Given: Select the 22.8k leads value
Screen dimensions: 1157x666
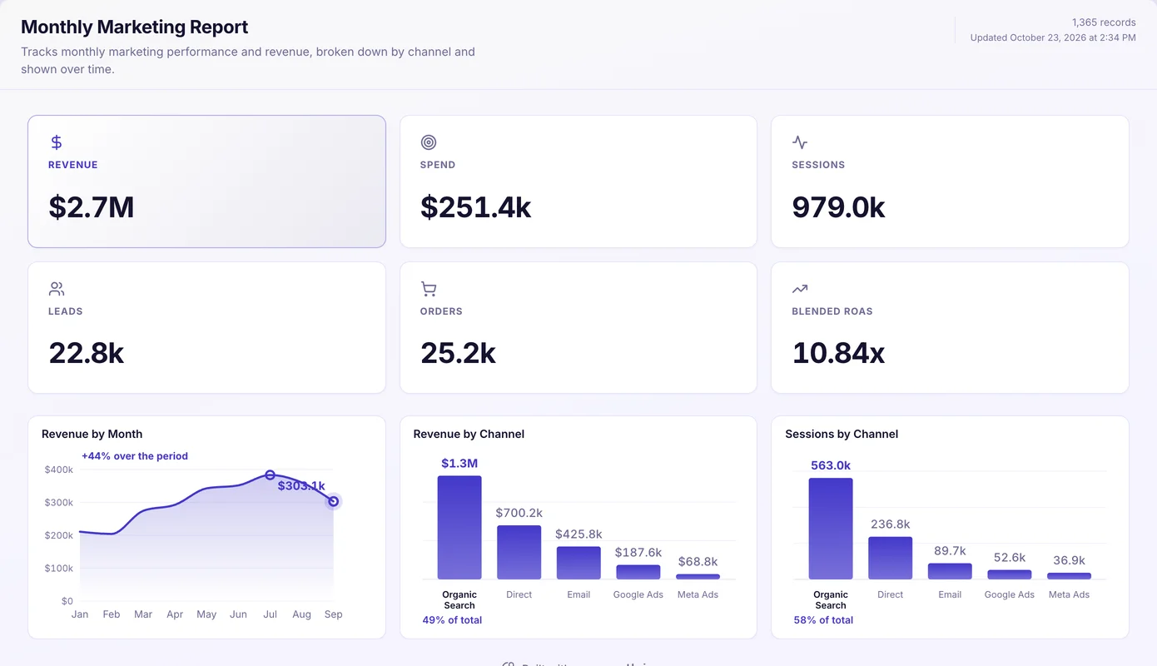Looking at the screenshot, I should click(x=87, y=353).
